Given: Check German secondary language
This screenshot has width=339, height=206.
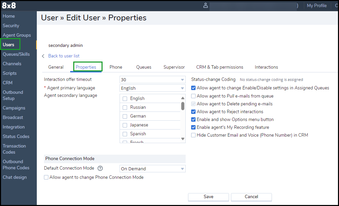Looking at the screenshot, I should tap(125, 116).
